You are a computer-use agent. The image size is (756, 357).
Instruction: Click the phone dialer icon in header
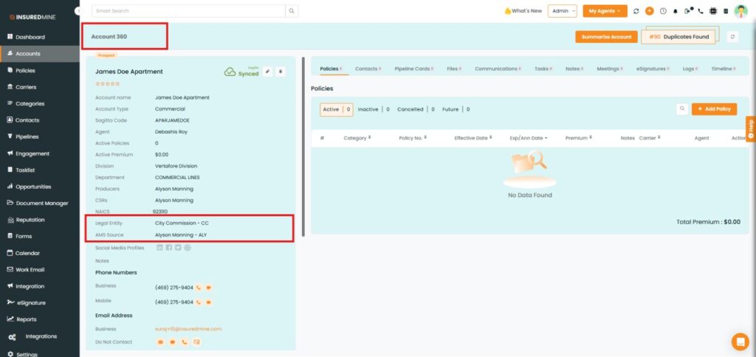tap(701, 11)
